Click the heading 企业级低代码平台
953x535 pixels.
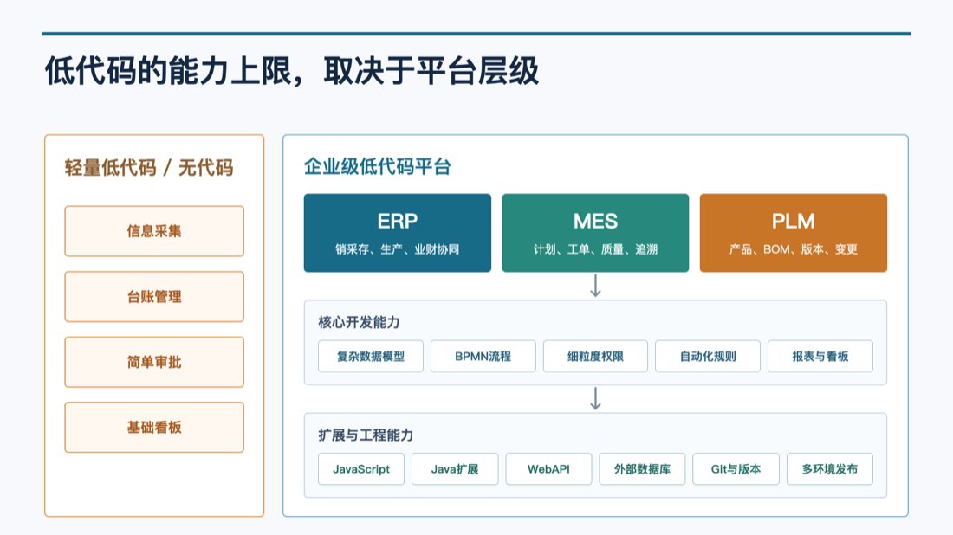click(378, 166)
